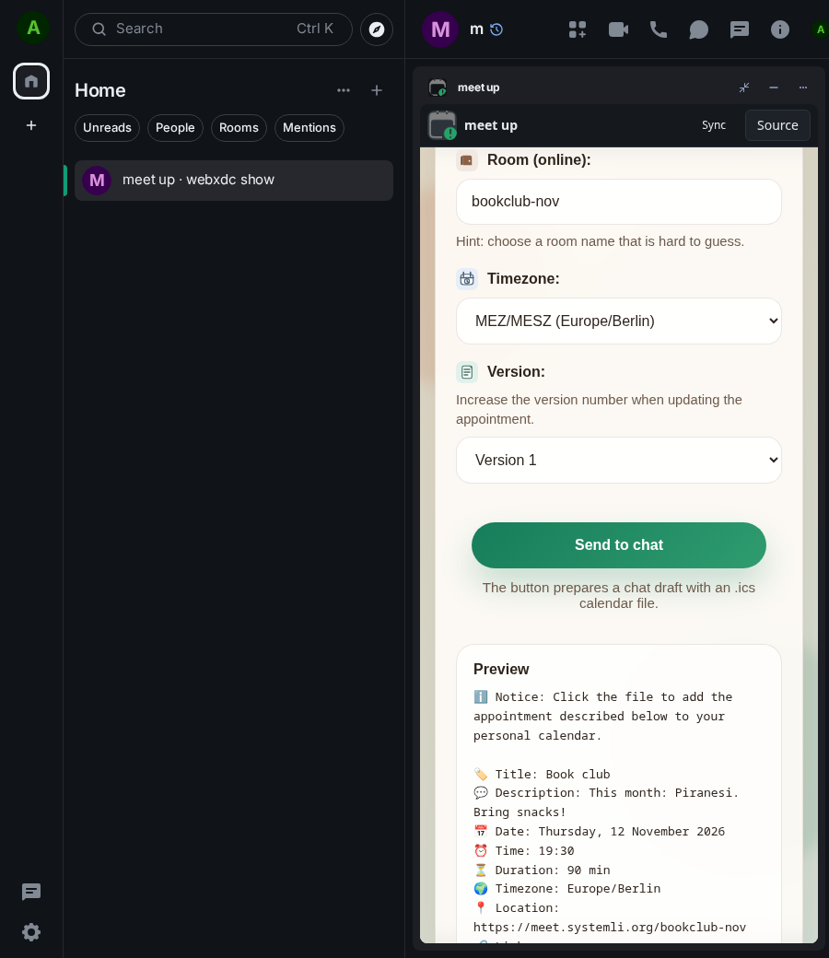The height and width of the screenshot is (958, 829).
Task: Click the history clock icon next to room name m
Action: [496, 29]
